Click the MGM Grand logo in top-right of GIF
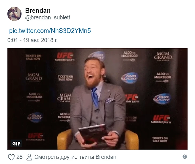Viewport: 195px width, 164px height. click(163, 56)
